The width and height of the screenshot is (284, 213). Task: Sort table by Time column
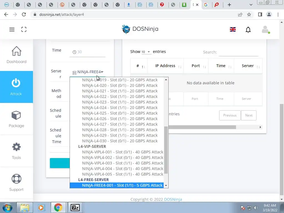point(221,66)
